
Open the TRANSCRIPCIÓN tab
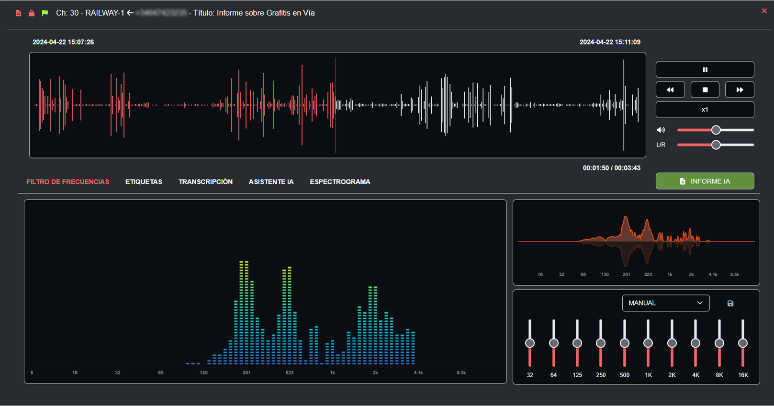click(205, 182)
